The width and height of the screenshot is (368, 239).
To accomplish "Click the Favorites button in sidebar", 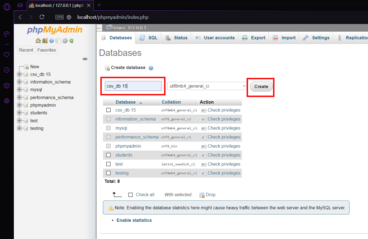I will tap(47, 50).
